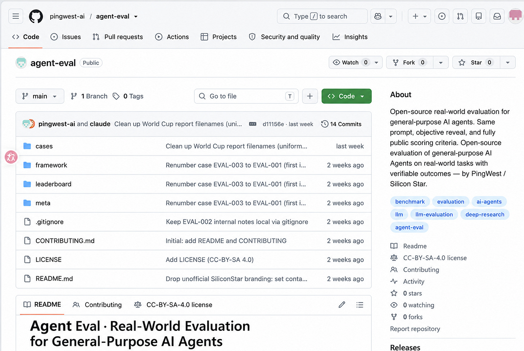The height and width of the screenshot is (351, 524).
Task: Click the ai-agents topic tag
Action: [489, 202]
